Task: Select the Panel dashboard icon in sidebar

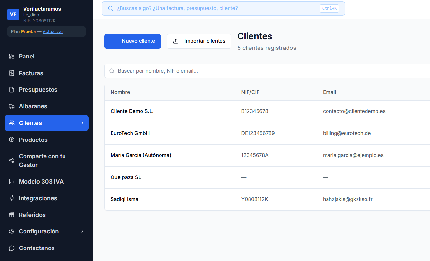Action: pyautogui.click(x=11, y=56)
